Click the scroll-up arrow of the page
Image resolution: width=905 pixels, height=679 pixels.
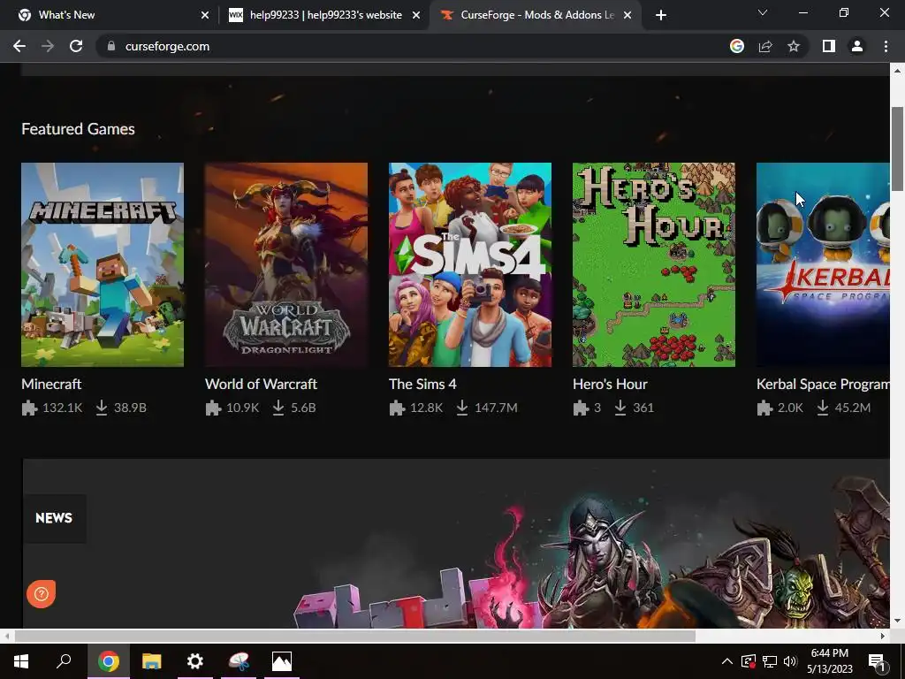(897, 71)
